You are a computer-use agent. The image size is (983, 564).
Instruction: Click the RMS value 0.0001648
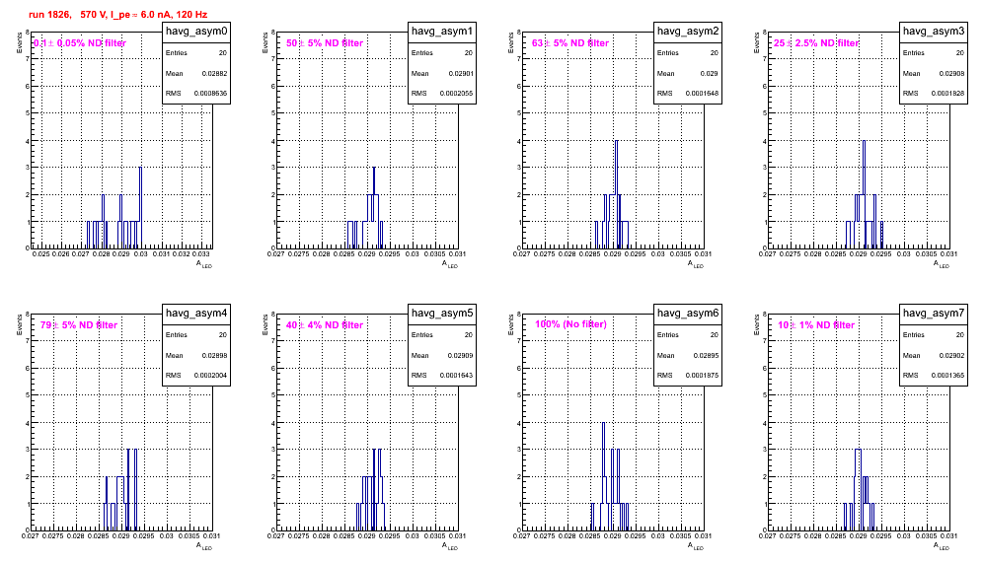tap(702, 94)
